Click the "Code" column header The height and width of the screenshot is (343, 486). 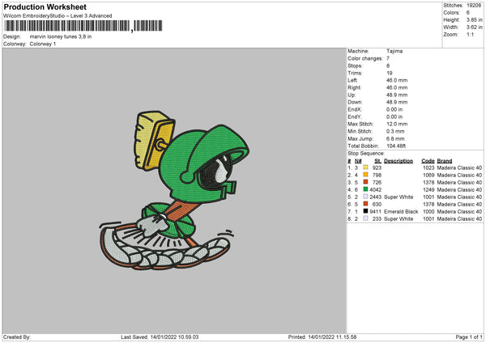428,161
